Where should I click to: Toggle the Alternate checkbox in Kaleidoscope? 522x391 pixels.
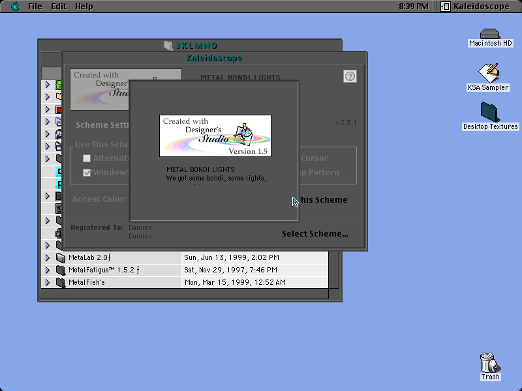87,158
